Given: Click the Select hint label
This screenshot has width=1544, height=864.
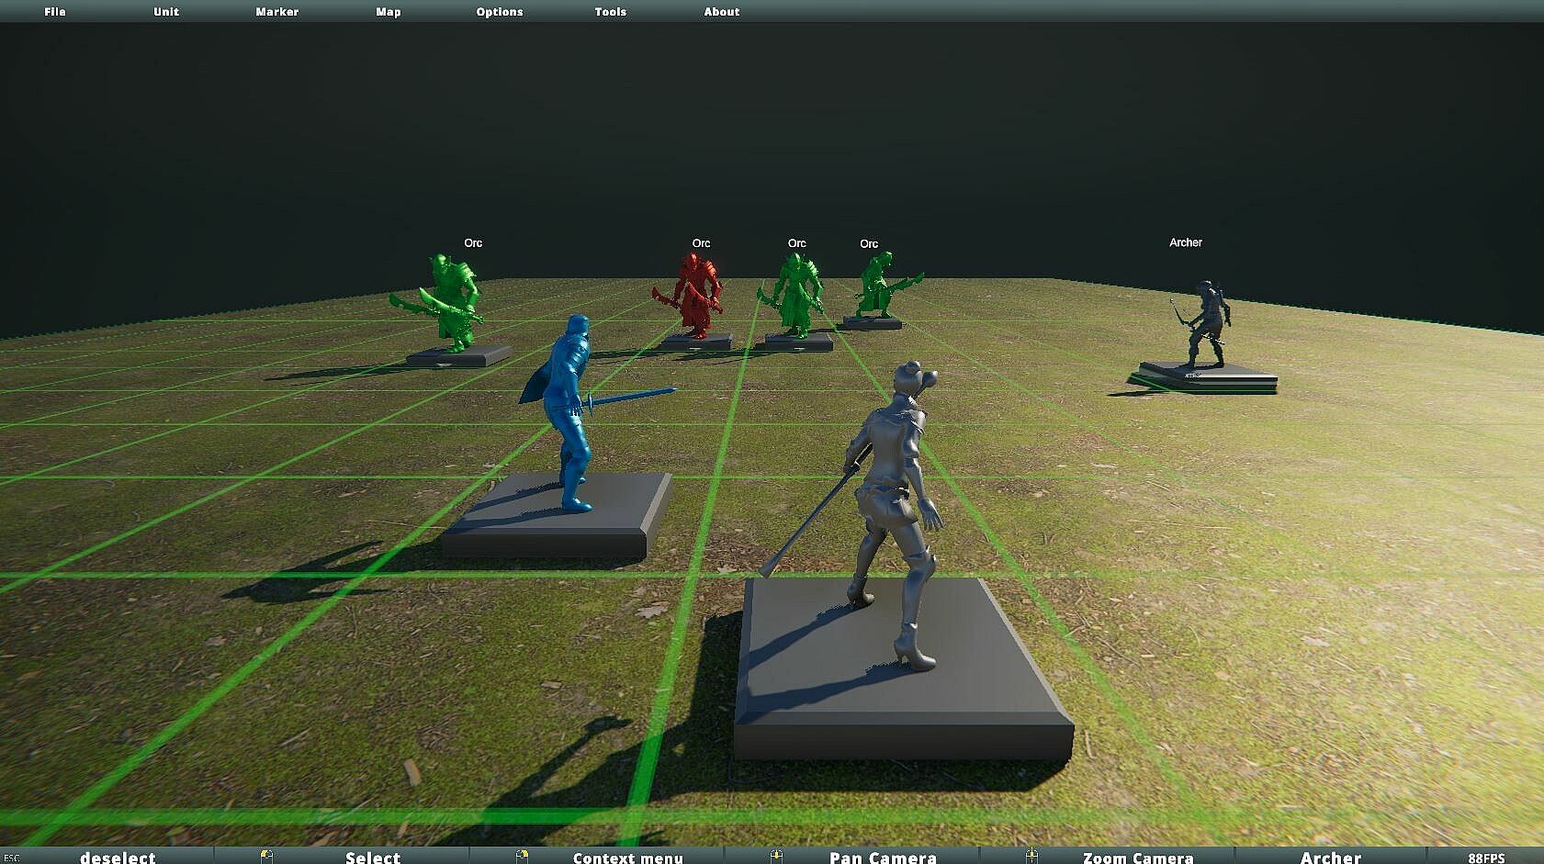Looking at the screenshot, I should click(373, 857).
